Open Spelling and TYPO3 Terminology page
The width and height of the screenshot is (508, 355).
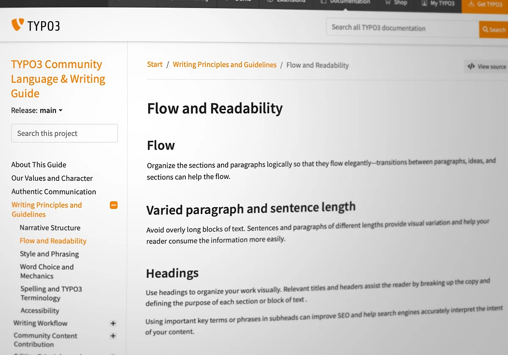tap(51, 293)
